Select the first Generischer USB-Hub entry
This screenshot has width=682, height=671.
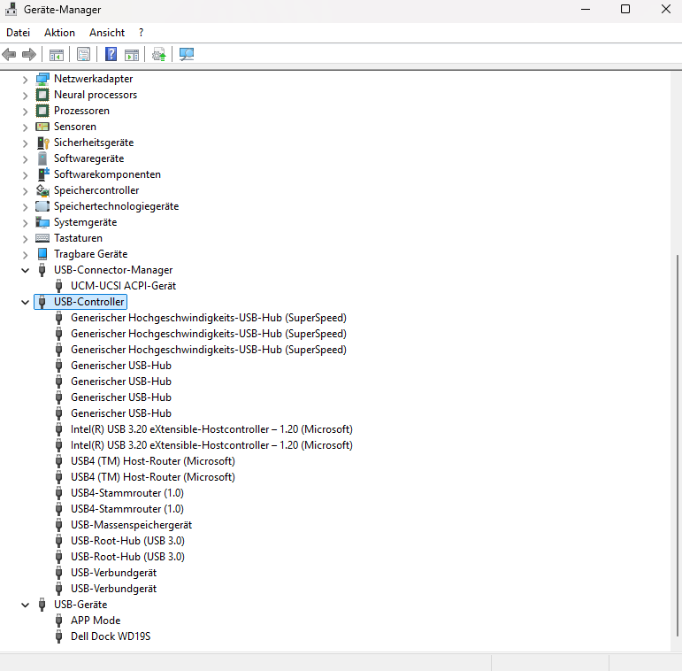(121, 366)
